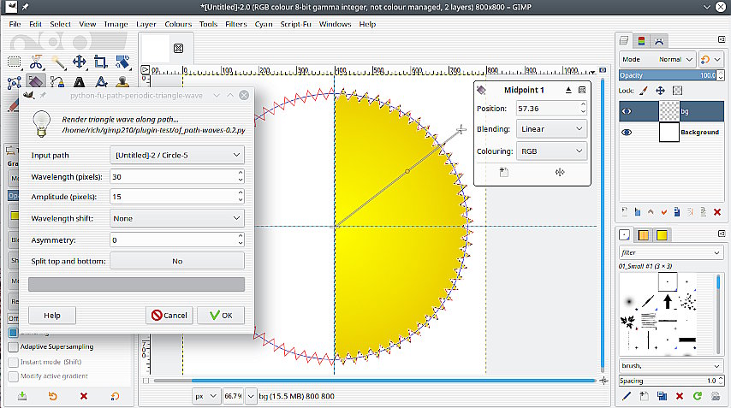Toggle Split top and bottom button
The image size is (731, 408).
click(177, 261)
